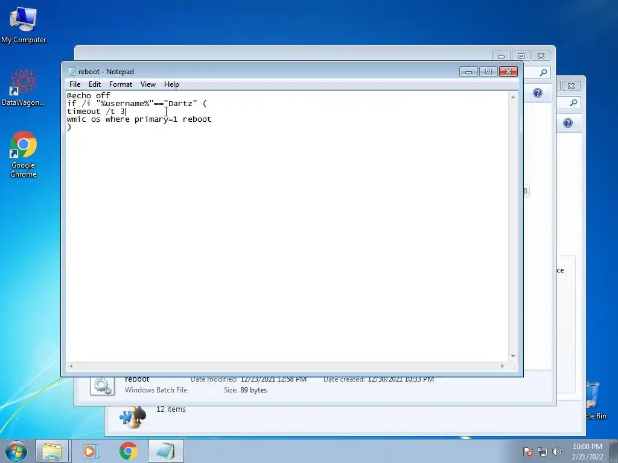Click "Windows Batch File" type label
The image size is (618, 463).
156,390
